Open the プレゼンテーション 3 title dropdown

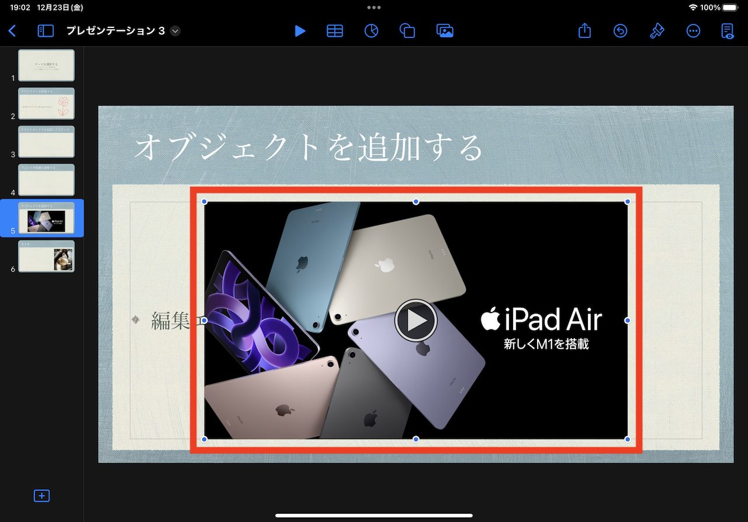[x=175, y=31]
